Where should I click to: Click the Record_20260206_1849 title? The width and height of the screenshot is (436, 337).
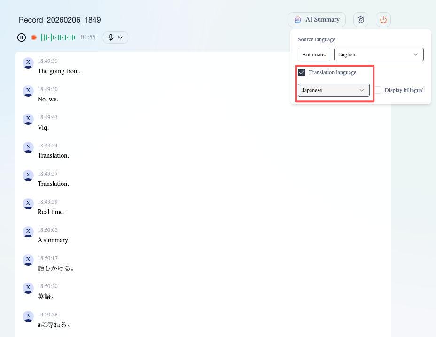tap(60, 20)
